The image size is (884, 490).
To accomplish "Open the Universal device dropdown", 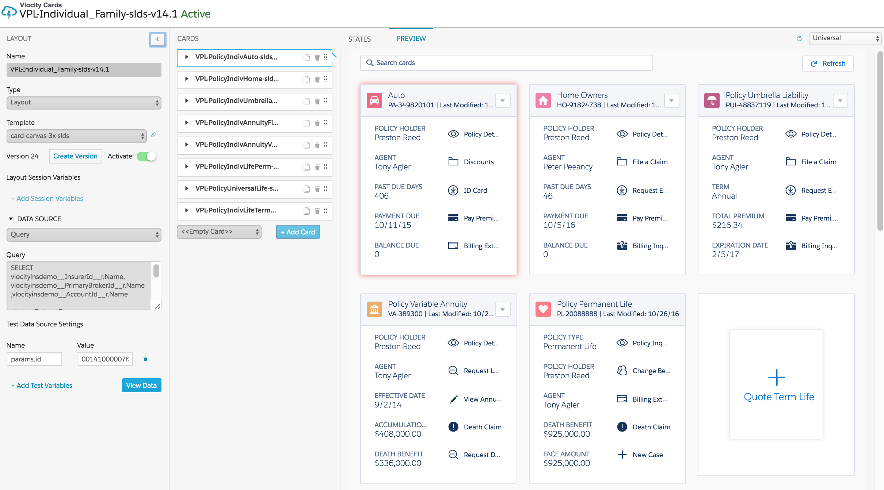I will tap(845, 38).
